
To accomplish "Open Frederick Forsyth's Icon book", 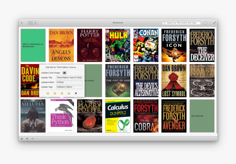I will [174, 45].
